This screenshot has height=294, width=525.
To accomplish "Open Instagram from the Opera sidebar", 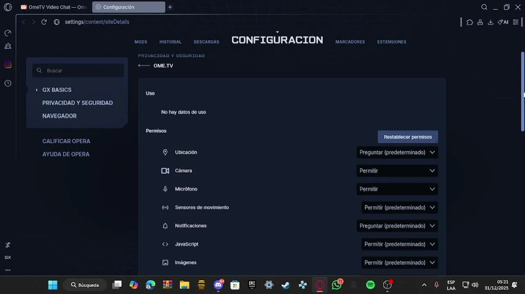I will click(8, 65).
